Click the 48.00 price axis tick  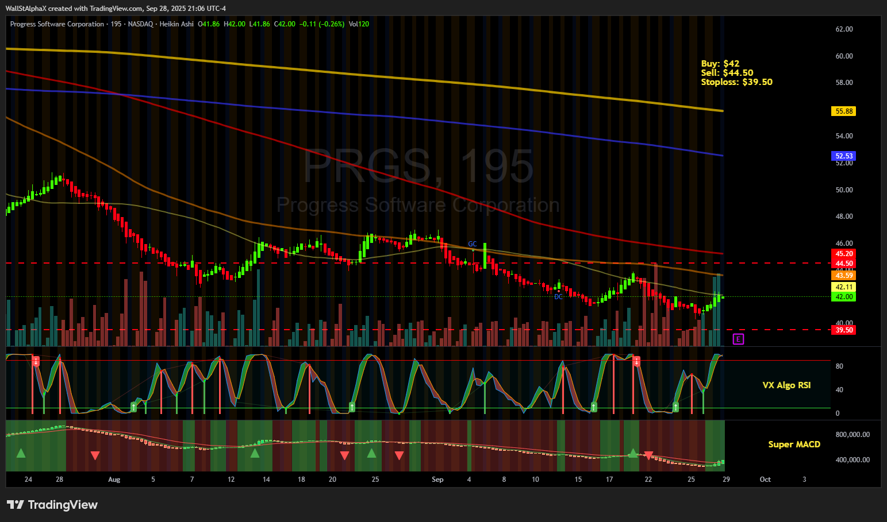[844, 216]
